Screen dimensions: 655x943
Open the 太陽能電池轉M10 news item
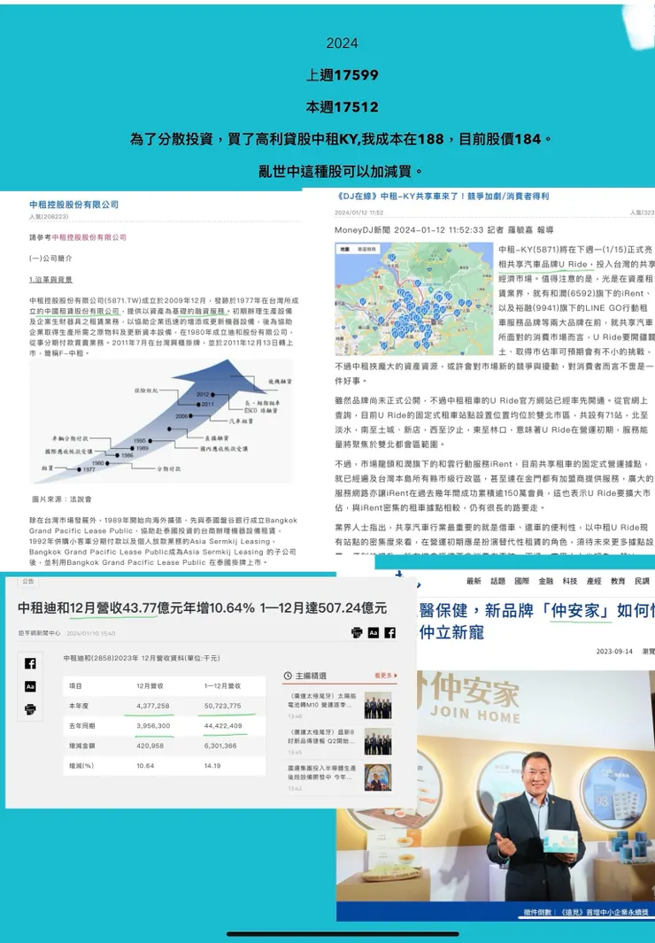coord(323,700)
